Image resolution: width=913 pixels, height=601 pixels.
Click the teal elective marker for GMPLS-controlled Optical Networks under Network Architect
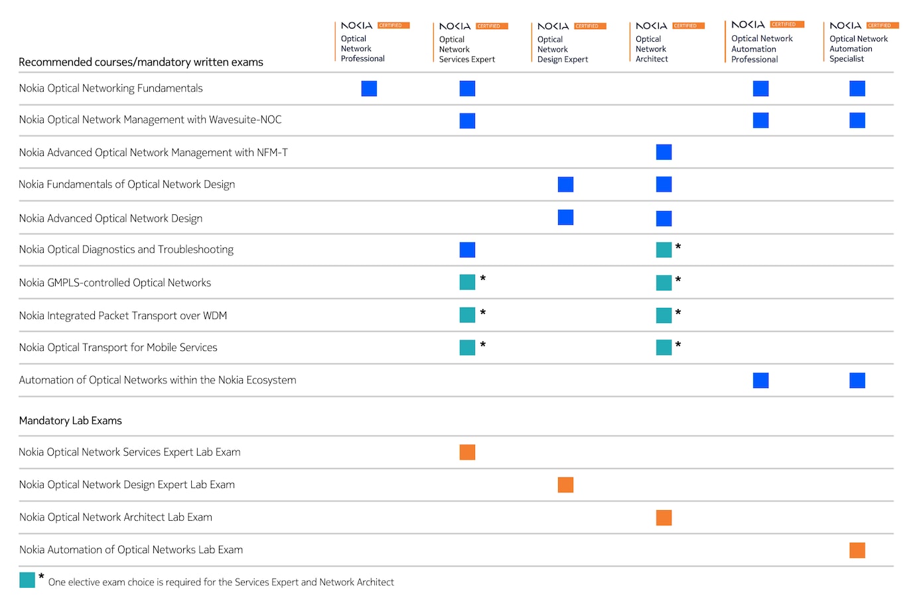click(664, 282)
